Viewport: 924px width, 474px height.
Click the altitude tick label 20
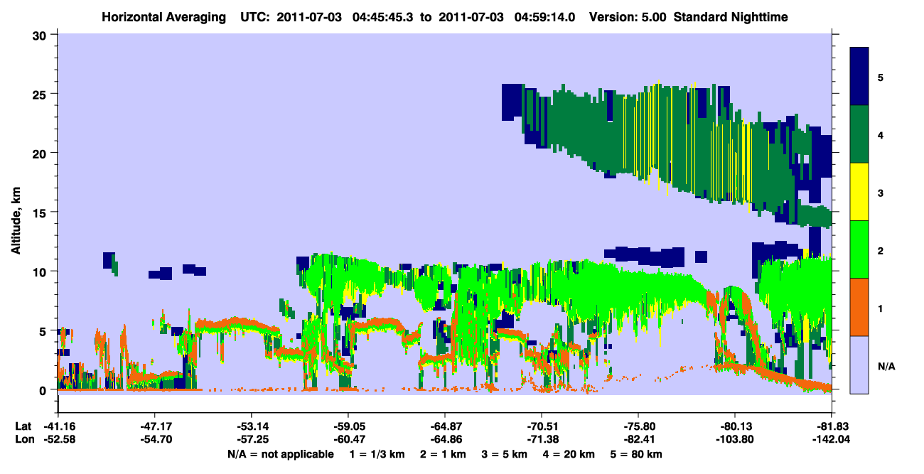click(41, 153)
